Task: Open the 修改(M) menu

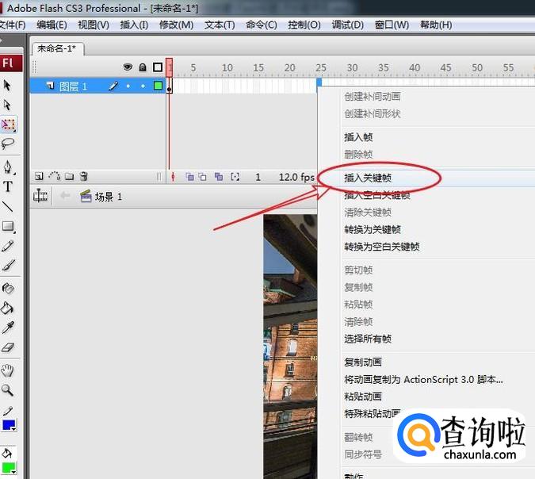Action: [x=176, y=25]
